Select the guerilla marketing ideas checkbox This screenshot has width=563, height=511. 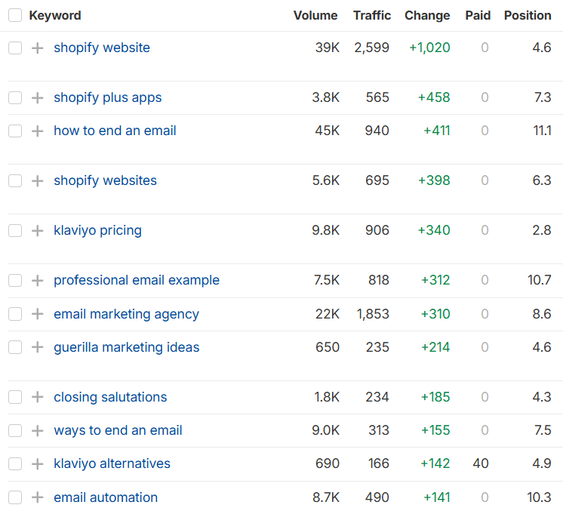tap(15, 347)
